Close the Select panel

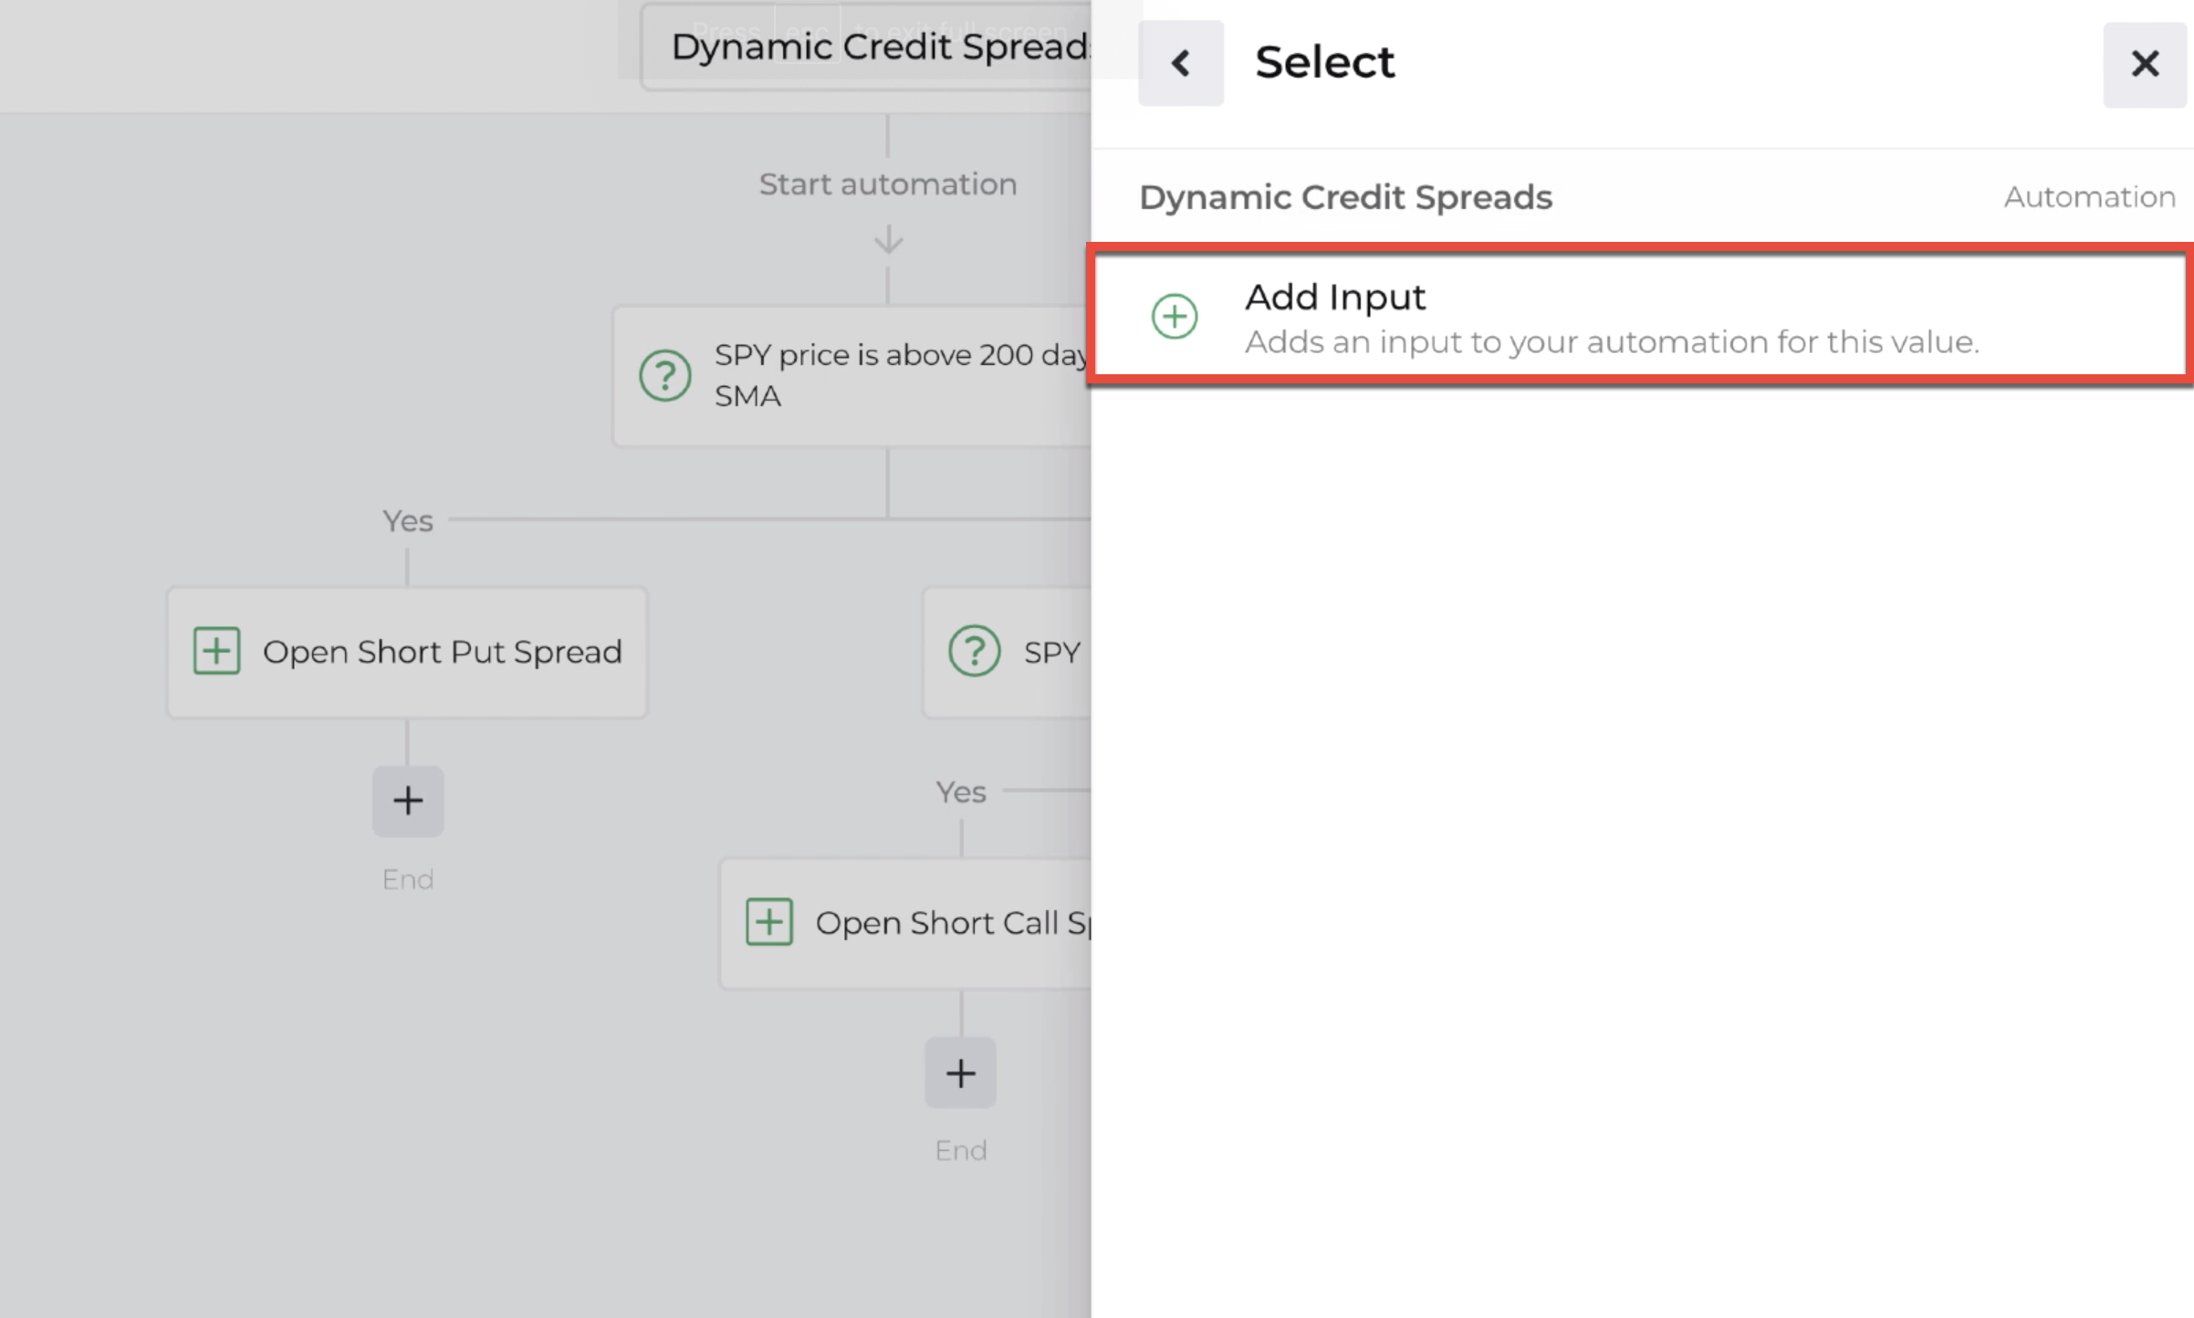[x=2145, y=62]
